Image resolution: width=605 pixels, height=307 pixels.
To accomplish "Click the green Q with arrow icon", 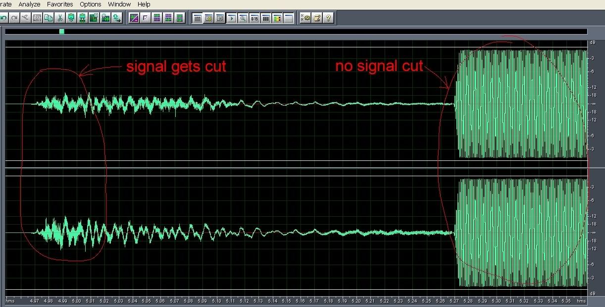I will click(117, 18).
